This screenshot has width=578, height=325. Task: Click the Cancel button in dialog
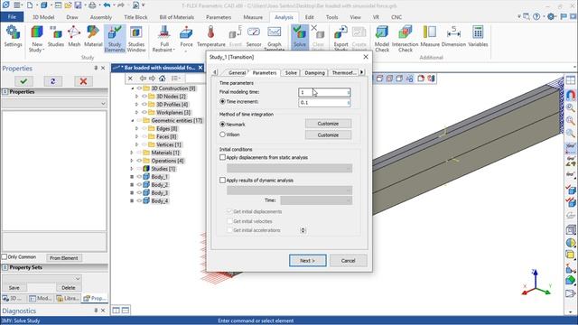coord(348,261)
